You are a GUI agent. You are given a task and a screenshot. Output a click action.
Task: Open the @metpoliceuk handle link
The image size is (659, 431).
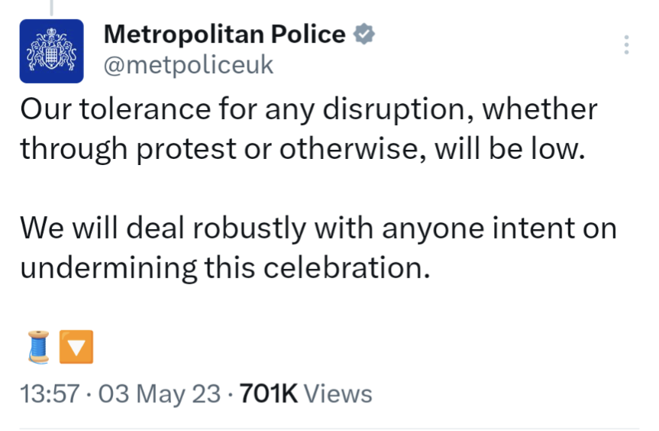[188, 66]
